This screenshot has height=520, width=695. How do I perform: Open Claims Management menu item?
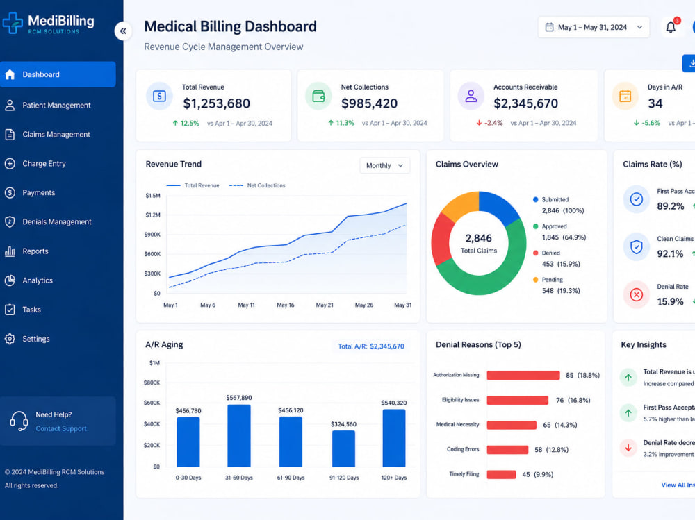coord(58,134)
